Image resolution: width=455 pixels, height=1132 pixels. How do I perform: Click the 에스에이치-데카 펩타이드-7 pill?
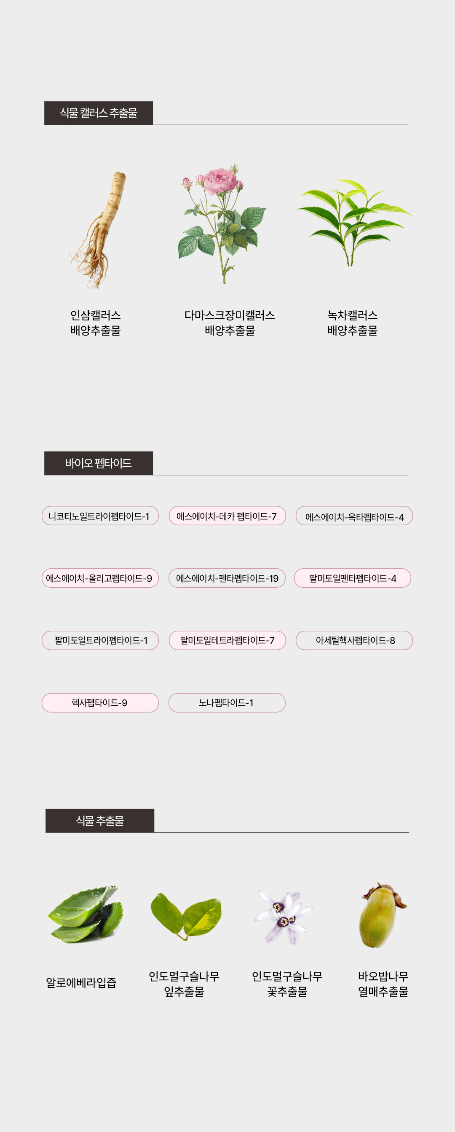[227, 516]
